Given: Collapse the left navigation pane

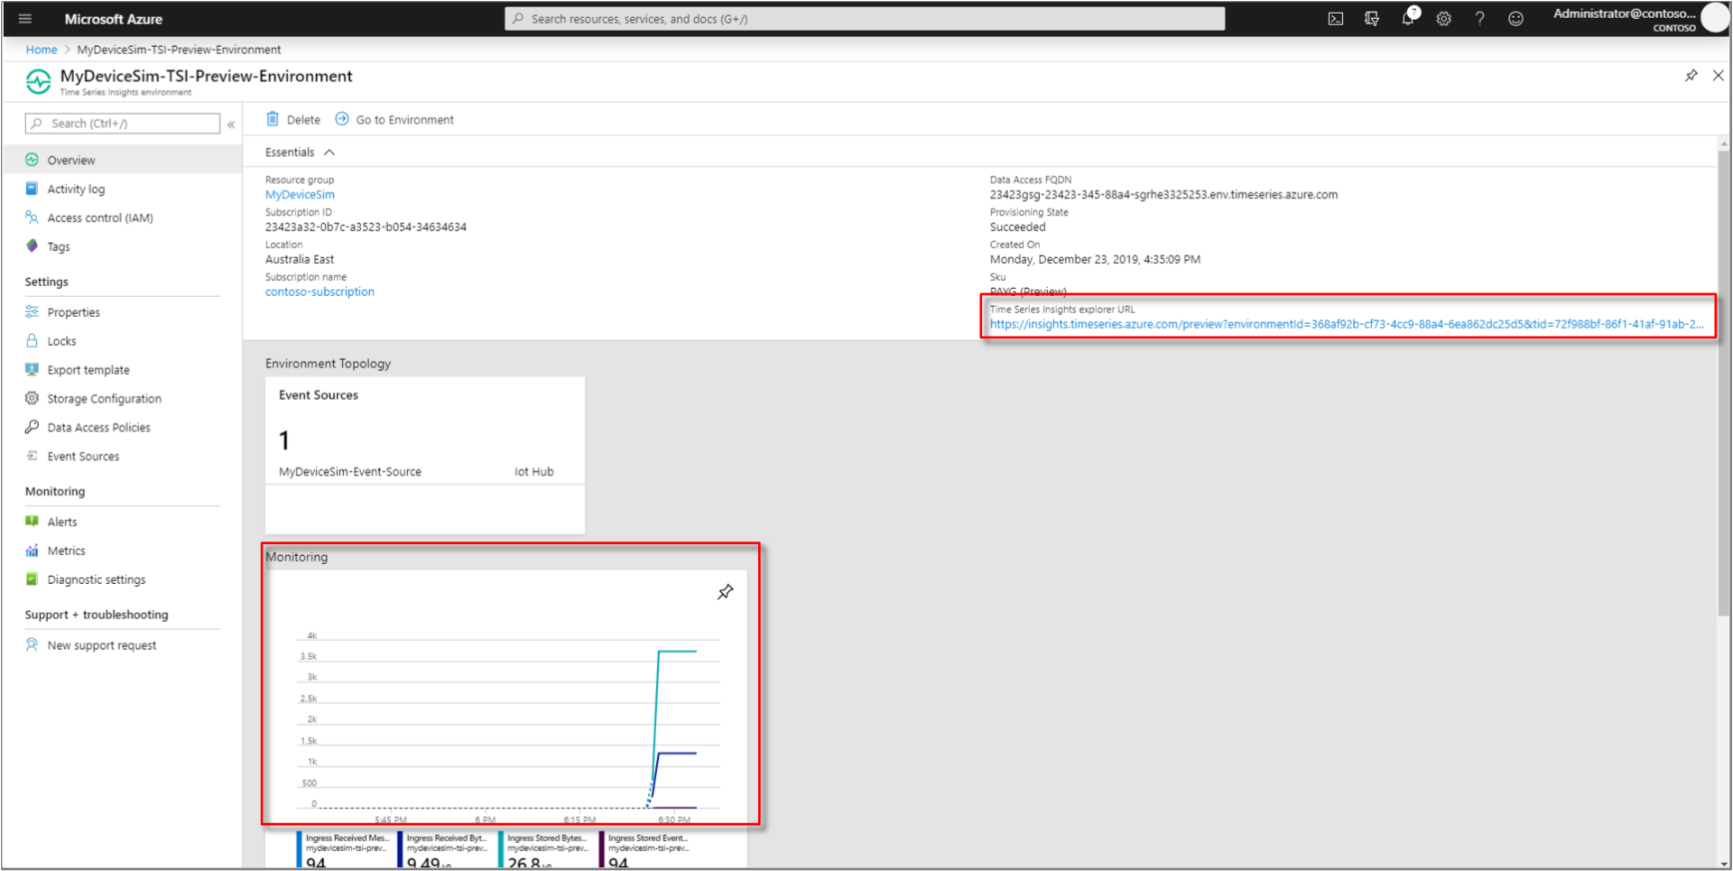Looking at the screenshot, I should (x=231, y=124).
